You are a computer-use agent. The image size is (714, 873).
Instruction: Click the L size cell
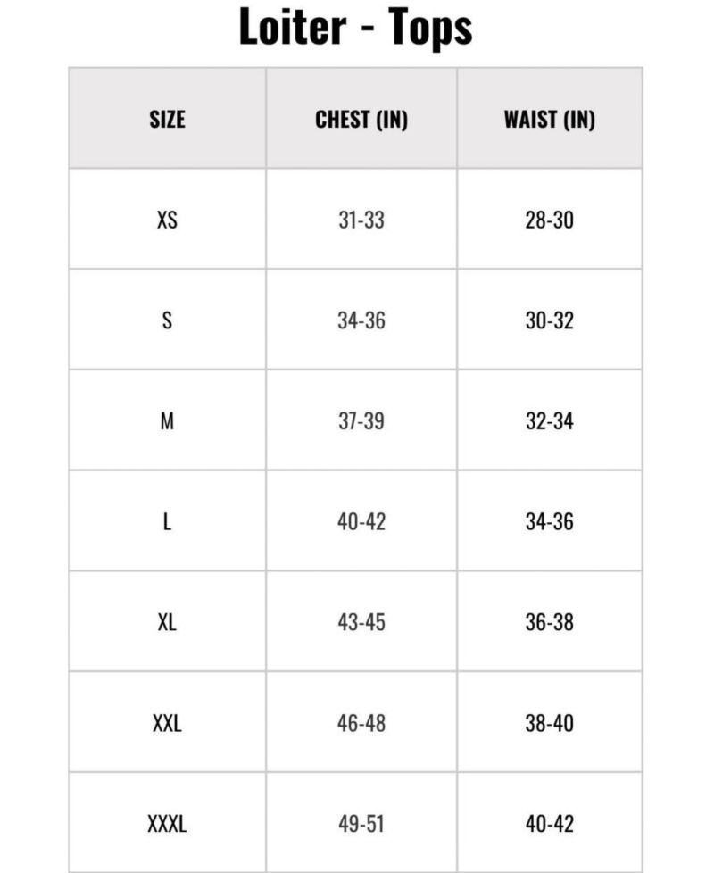(x=167, y=521)
